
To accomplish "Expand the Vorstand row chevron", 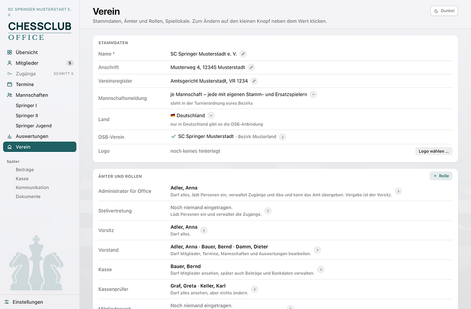I will pos(317,250).
